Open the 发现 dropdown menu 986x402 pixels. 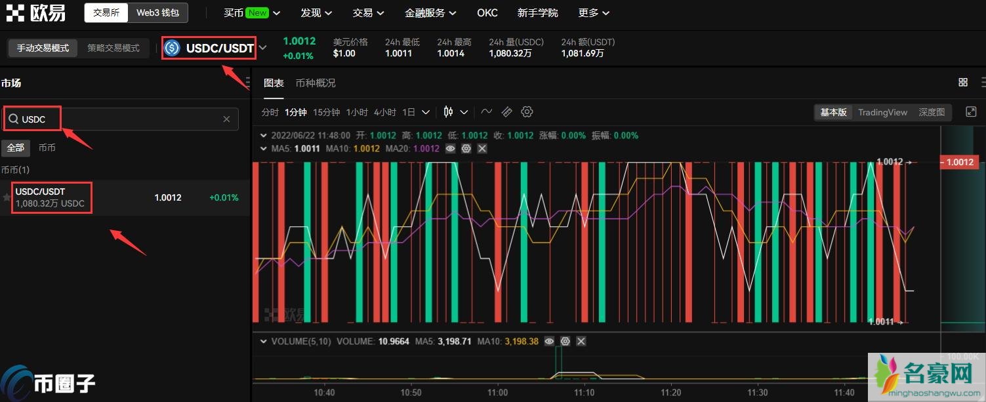tap(316, 12)
